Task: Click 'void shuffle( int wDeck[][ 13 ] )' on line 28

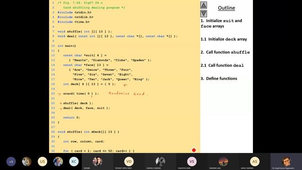Action: coord(88,132)
